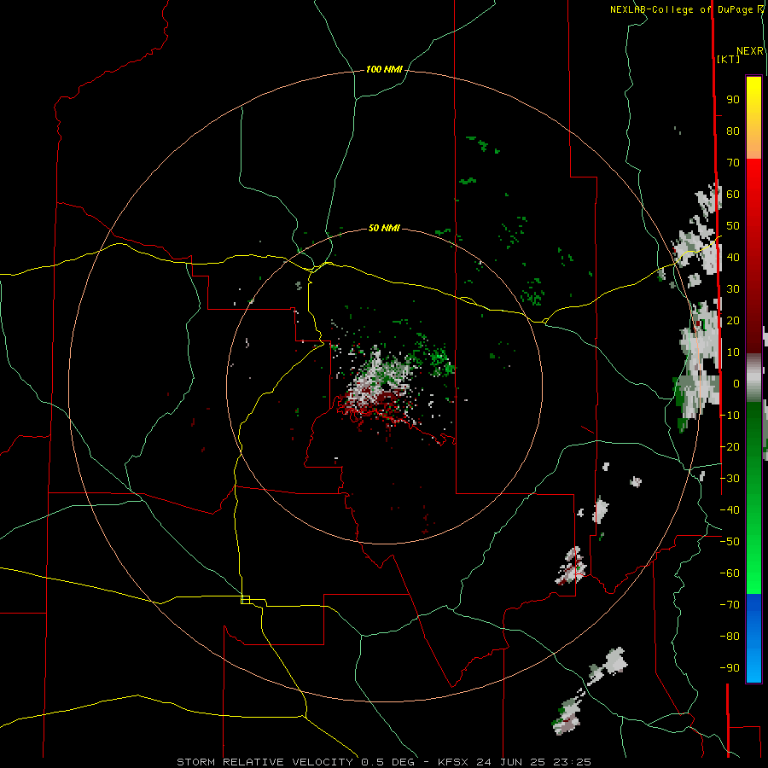Click the -10 value on velocity scale
The height and width of the screenshot is (768, 768).
(x=730, y=416)
